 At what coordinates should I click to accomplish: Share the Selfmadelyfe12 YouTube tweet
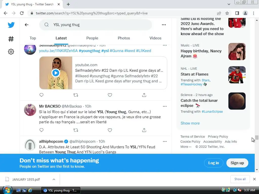pos(144,95)
